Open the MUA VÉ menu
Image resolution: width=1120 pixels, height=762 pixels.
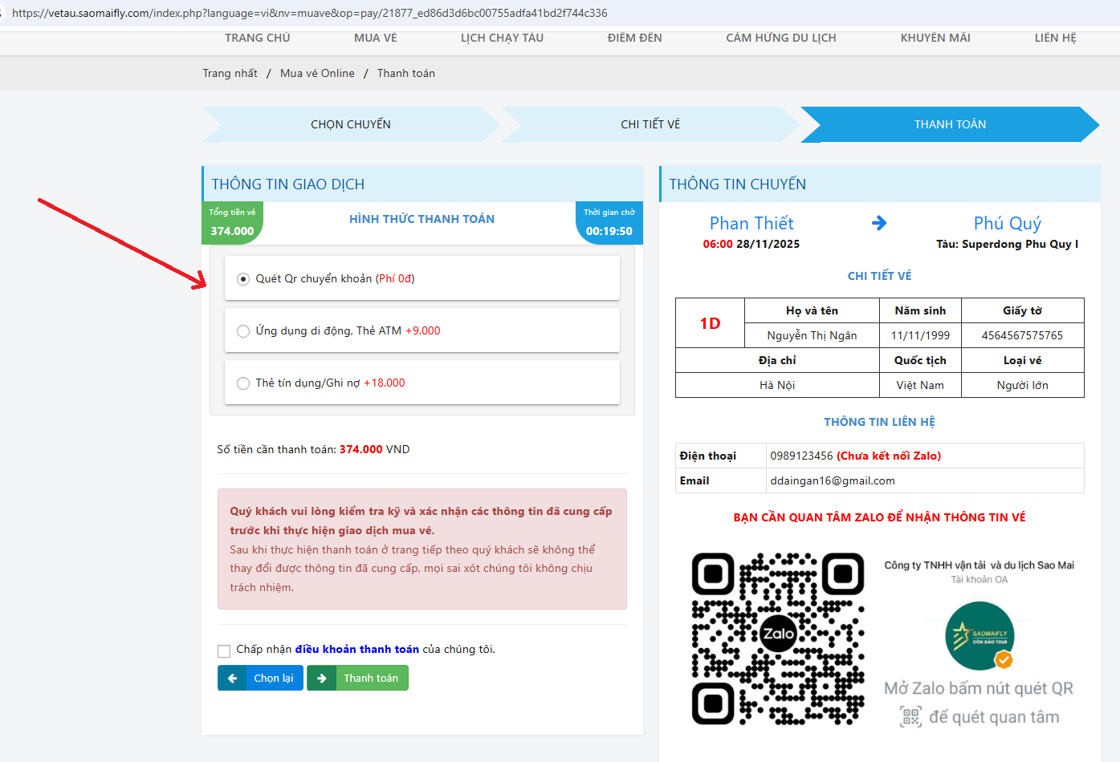pos(375,38)
